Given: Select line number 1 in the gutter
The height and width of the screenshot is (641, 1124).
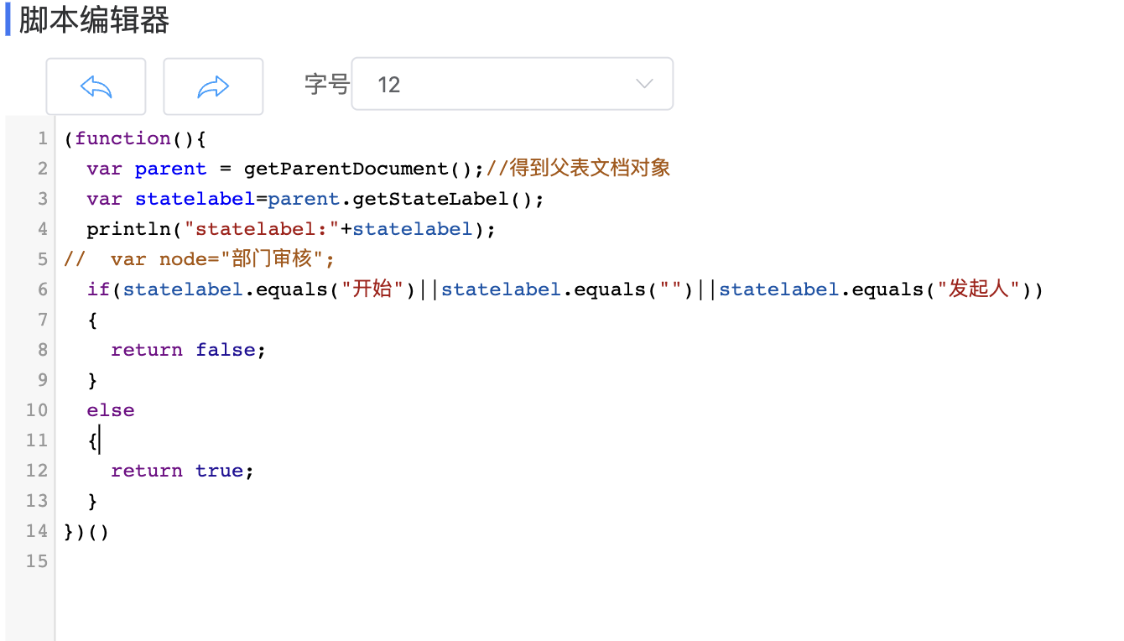Looking at the screenshot, I should pyautogui.click(x=43, y=138).
